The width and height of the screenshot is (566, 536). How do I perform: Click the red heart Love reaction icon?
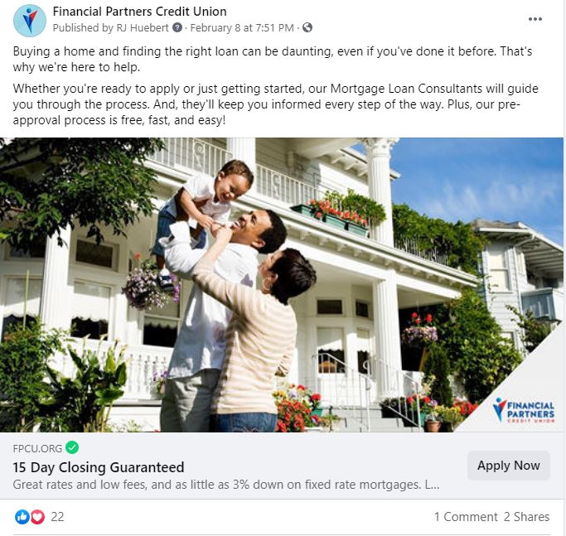[37, 517]
